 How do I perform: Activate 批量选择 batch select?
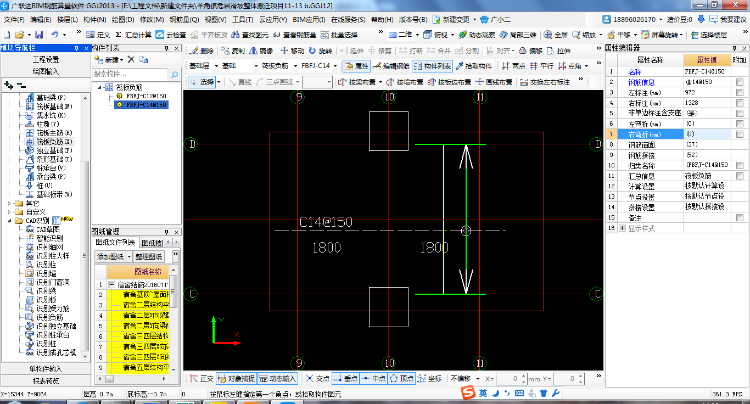click(338, 35)
